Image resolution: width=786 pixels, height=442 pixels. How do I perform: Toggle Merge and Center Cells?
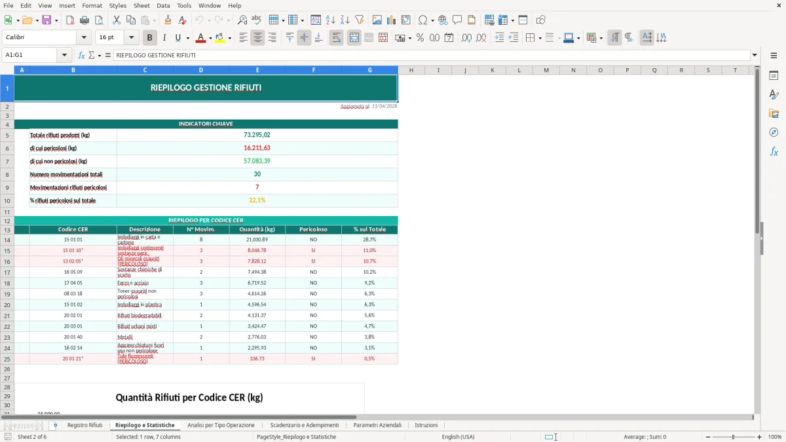click(x=354, y=38)
